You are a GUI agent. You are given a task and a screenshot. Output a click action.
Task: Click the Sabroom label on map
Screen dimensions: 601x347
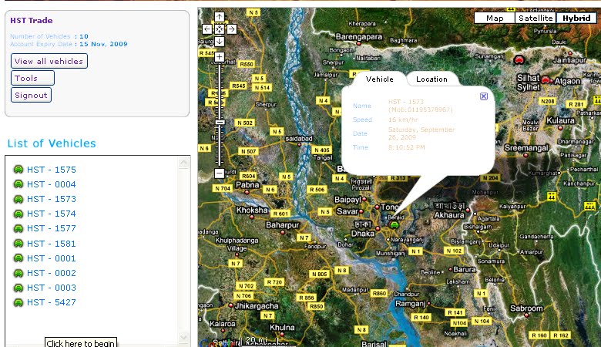pos(526,308)
